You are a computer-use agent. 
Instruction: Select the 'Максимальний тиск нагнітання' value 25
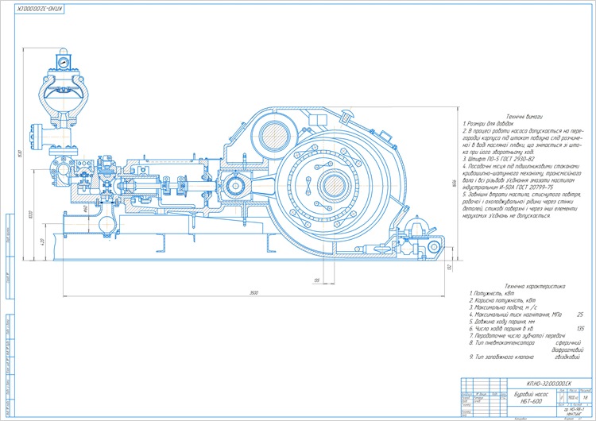coord(579,315)
